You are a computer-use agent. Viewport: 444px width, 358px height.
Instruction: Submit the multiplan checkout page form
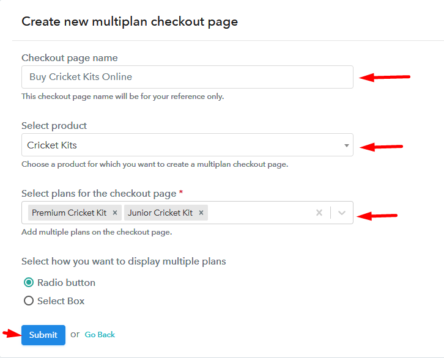coord(43,335)
